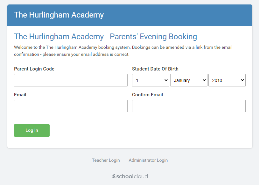Click the Email field label

click(20, 95)
